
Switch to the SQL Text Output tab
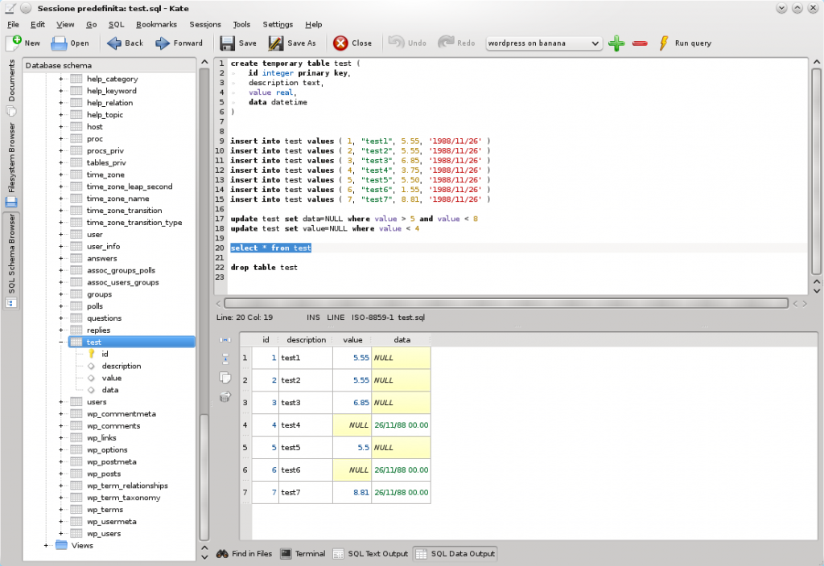coord(370,554)
